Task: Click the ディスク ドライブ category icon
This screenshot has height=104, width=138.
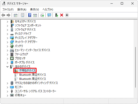Action: pyautogui.click(x=12, y=34)
